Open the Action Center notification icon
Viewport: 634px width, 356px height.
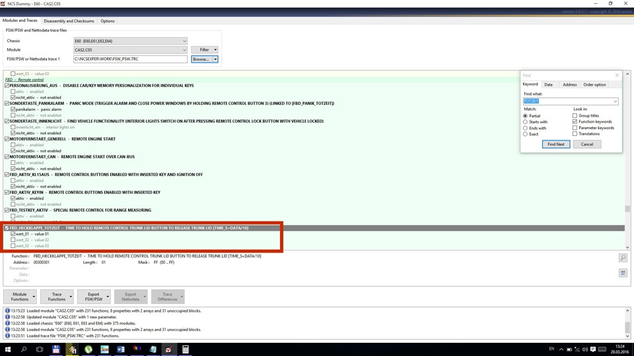point(593,349)
